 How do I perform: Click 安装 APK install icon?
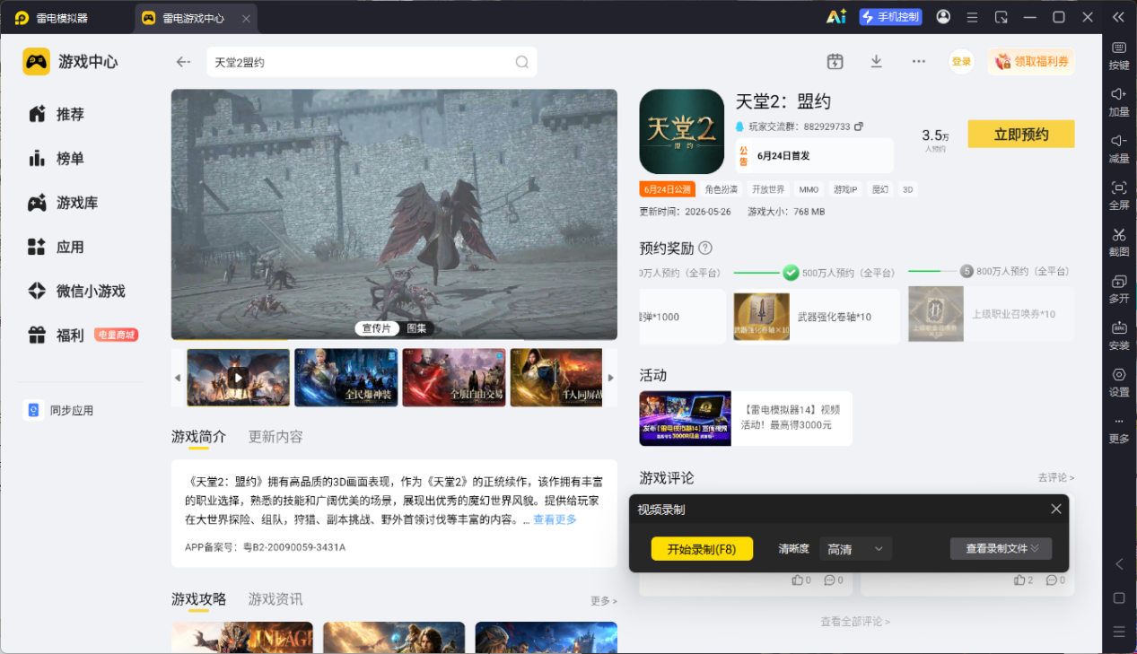point(1119,336)
